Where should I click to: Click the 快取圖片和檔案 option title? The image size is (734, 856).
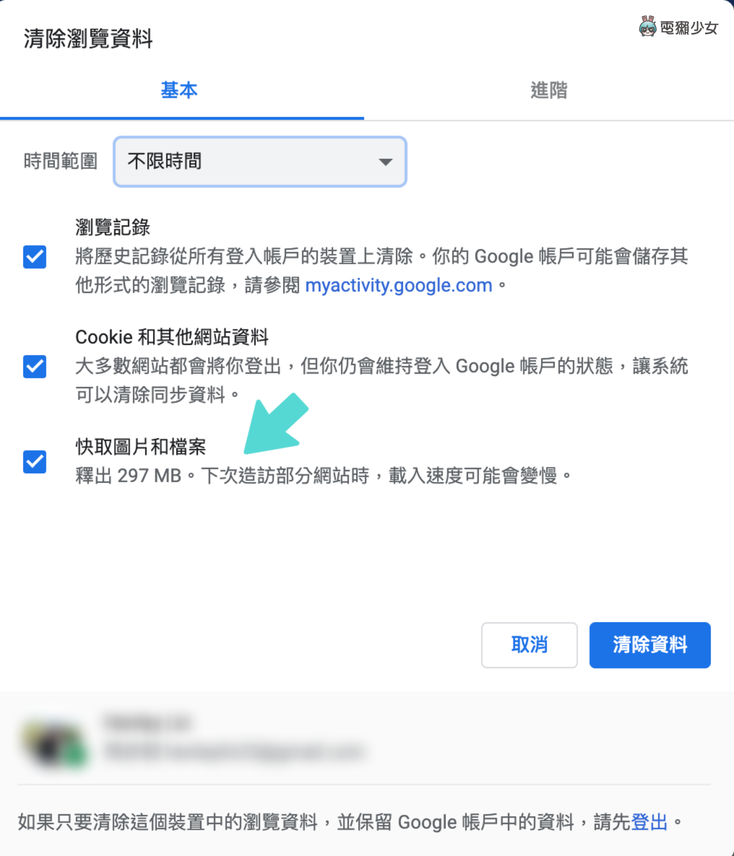tap(141, 447)
